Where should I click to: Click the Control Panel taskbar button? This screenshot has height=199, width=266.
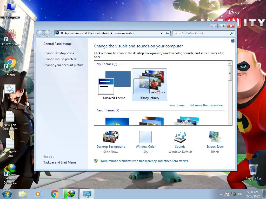87,194
